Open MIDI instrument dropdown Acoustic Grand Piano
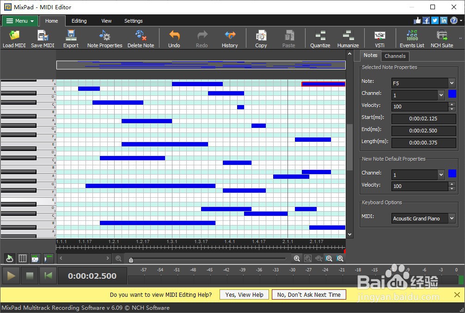 pos(452,218)
